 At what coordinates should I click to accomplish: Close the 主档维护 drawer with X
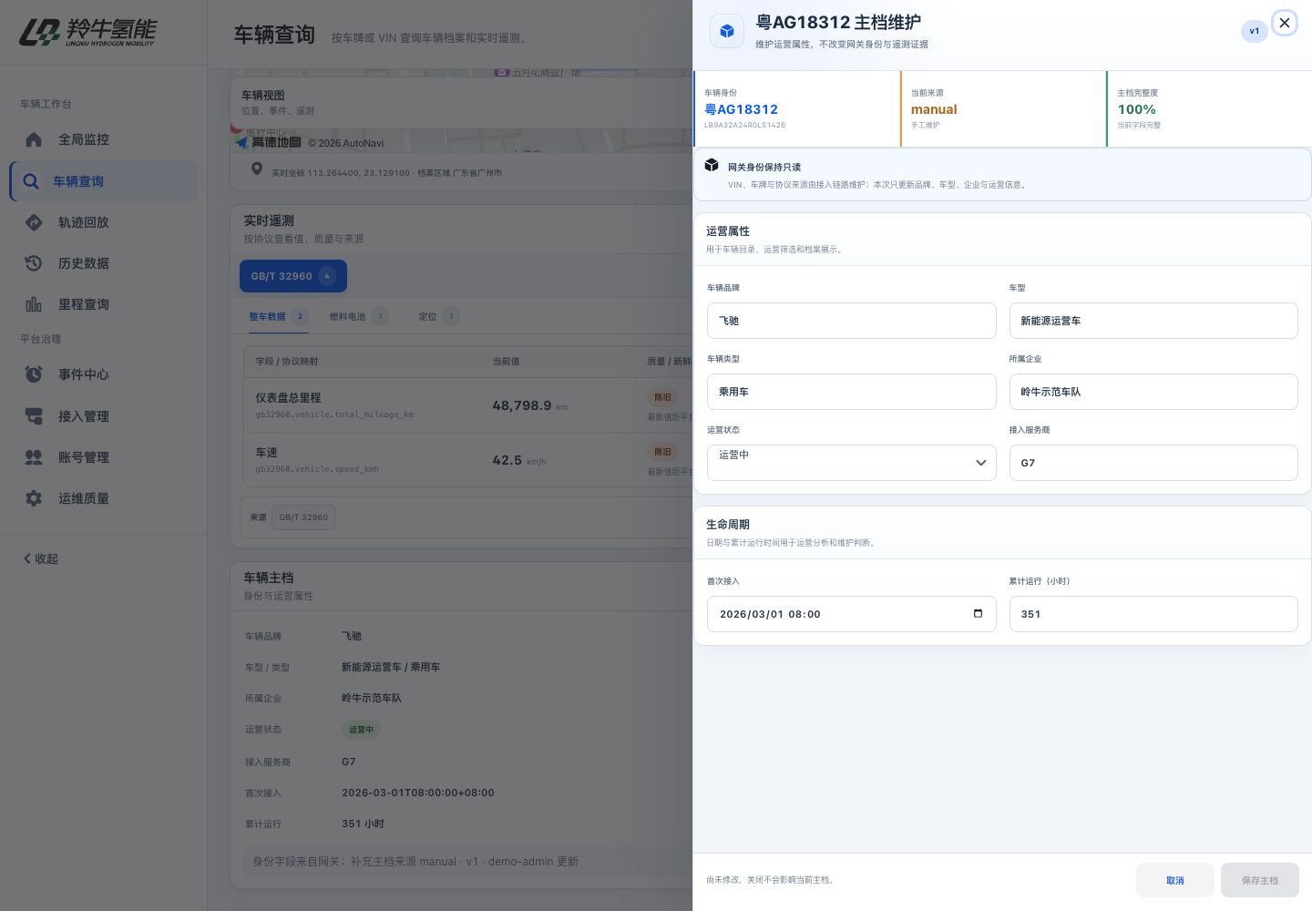1285,23
